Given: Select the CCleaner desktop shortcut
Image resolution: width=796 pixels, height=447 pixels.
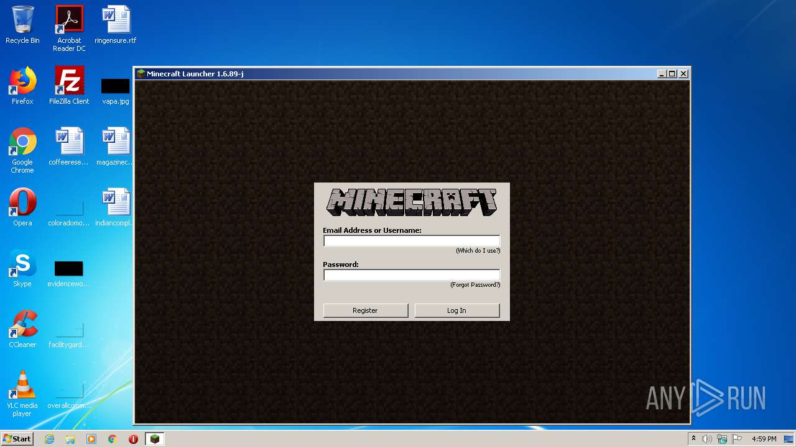Looking at the screenshot, I should coord(22,330).
